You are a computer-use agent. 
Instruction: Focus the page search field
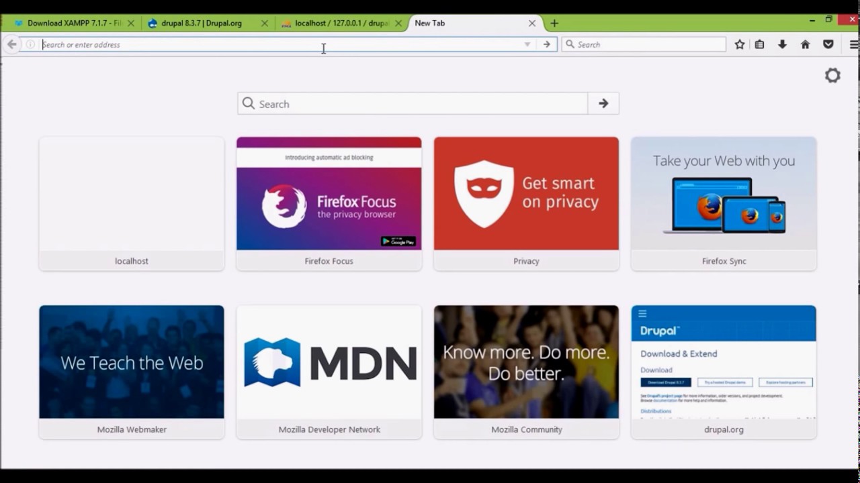(413, 103)
